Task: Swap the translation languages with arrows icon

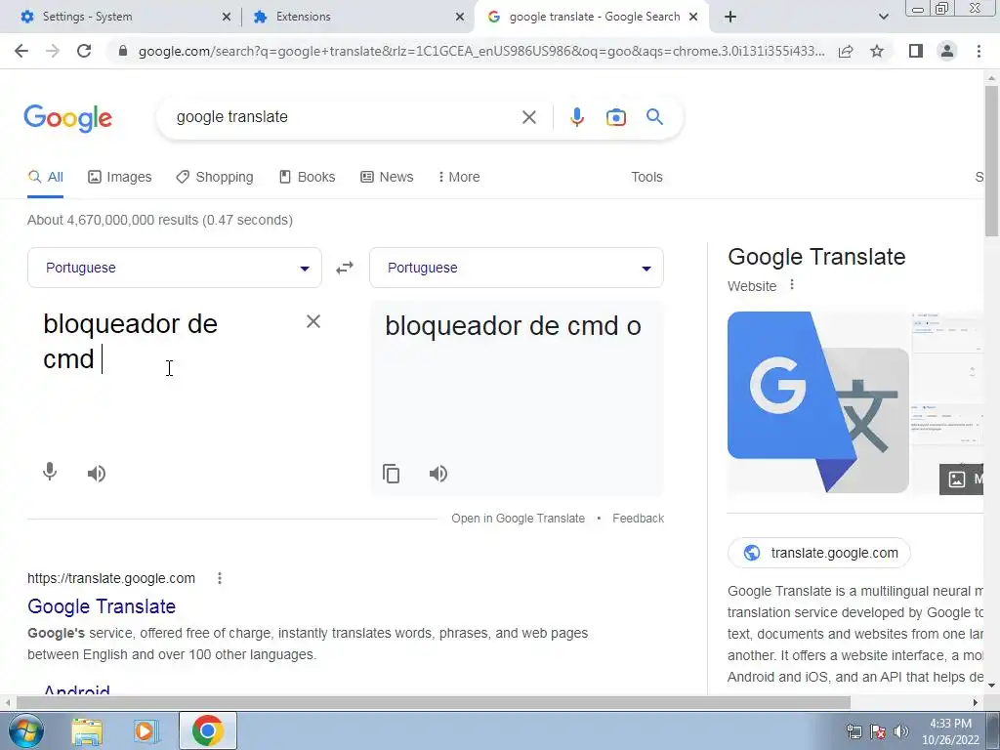Action: tap(345, 268)
